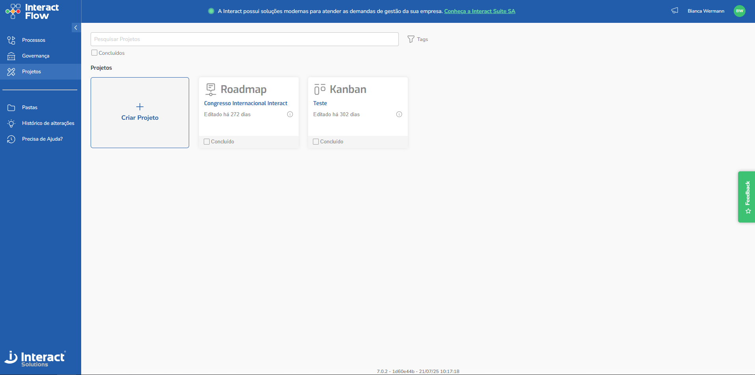The image size is (755, 375).
Task: Click the Tags filter funnel icon
Action: coord(411,39)
